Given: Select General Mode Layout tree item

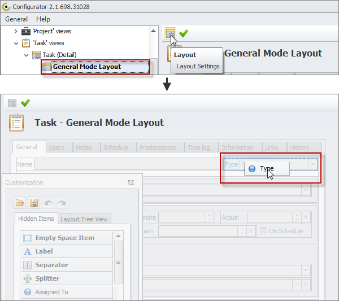Looking at the screenshot, I should pyautogui.click(x=86, y=67).
